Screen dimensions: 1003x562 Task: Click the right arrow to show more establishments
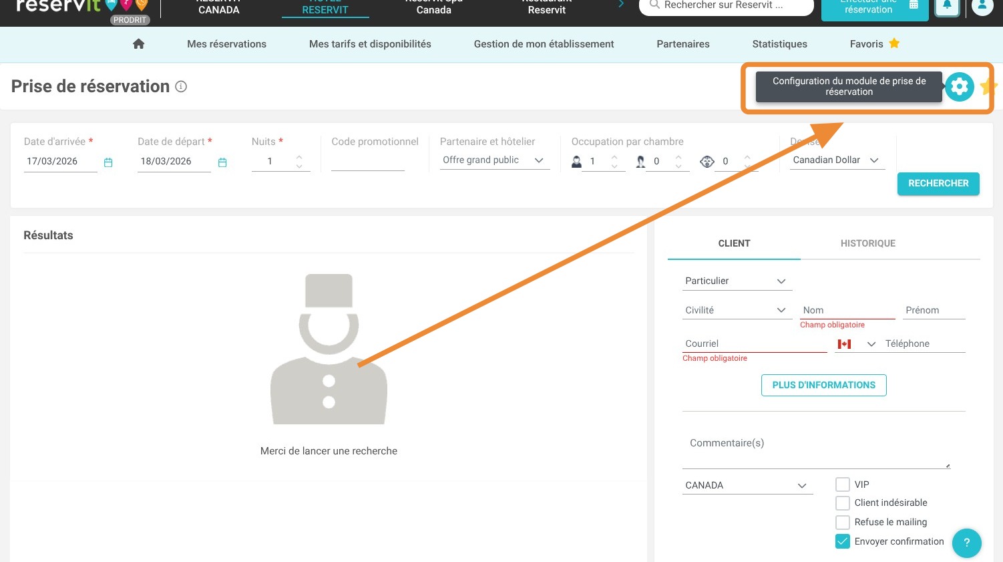[621, 5]
